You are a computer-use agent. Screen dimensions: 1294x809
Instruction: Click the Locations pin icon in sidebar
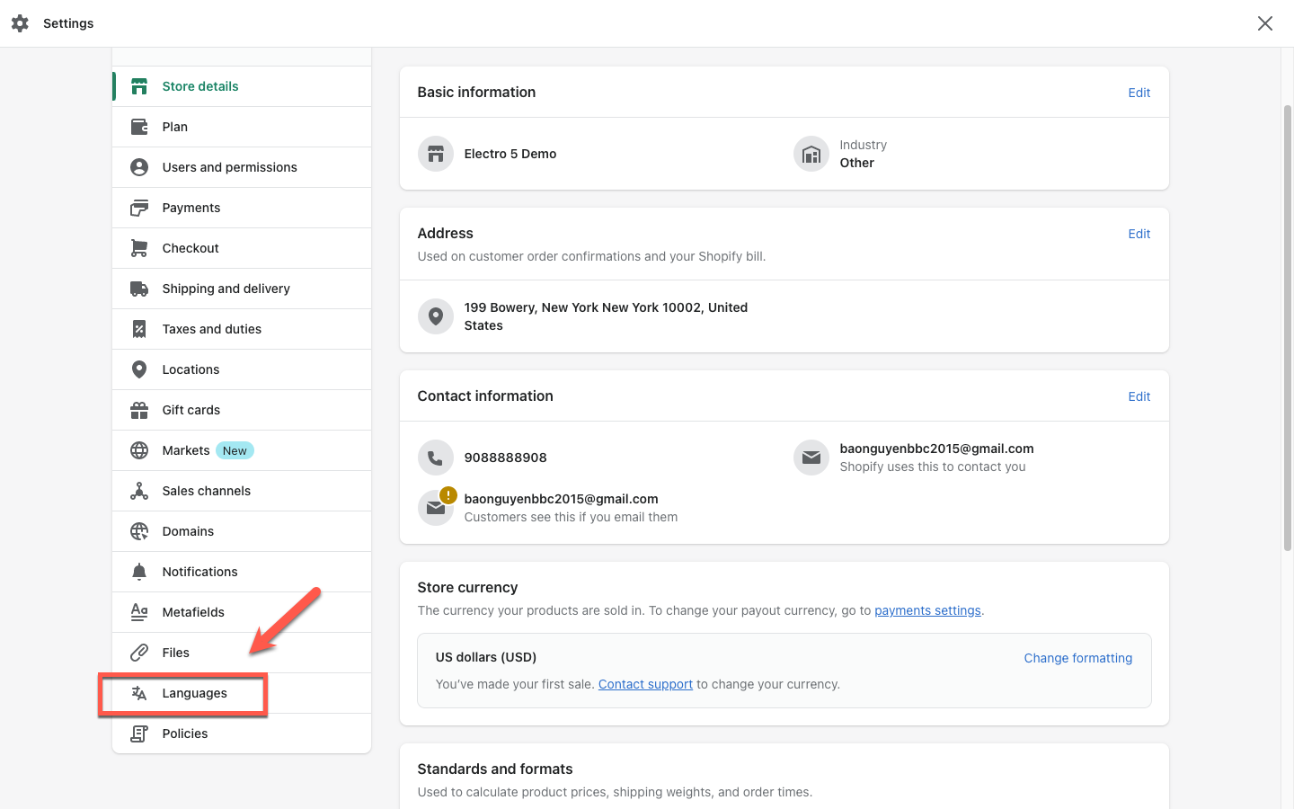(x=139, y=369)
